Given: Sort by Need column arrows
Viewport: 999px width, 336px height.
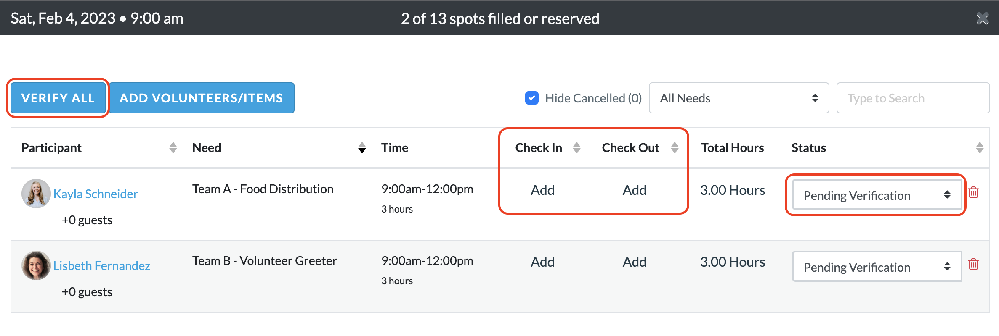Looking at the screenshot, I should (x=362, y=148).
